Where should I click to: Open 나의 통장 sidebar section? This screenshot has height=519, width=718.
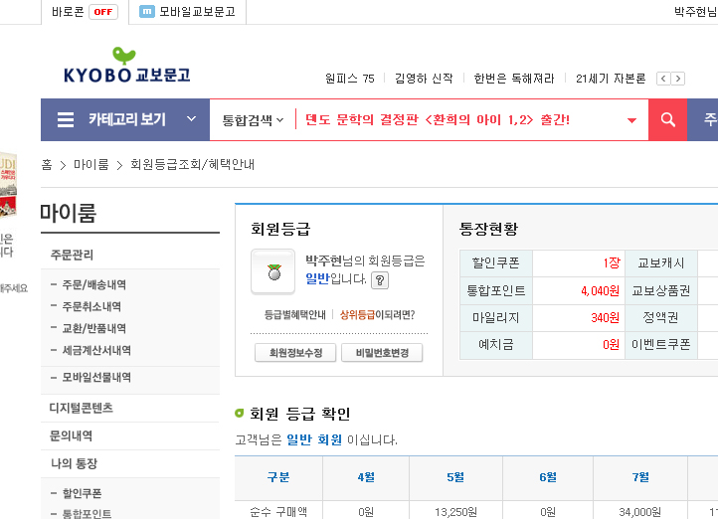[x=74, y=463]
